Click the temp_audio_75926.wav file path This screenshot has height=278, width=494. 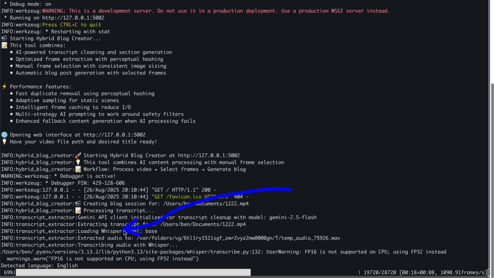311,238
